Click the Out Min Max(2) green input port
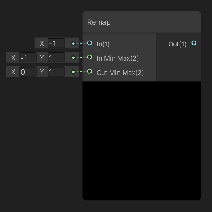212x212 pixels. pos(90,71)
